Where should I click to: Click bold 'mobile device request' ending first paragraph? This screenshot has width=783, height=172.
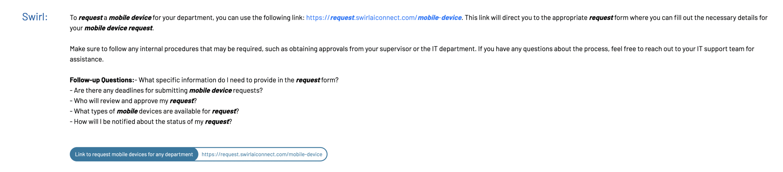(118, 28)
